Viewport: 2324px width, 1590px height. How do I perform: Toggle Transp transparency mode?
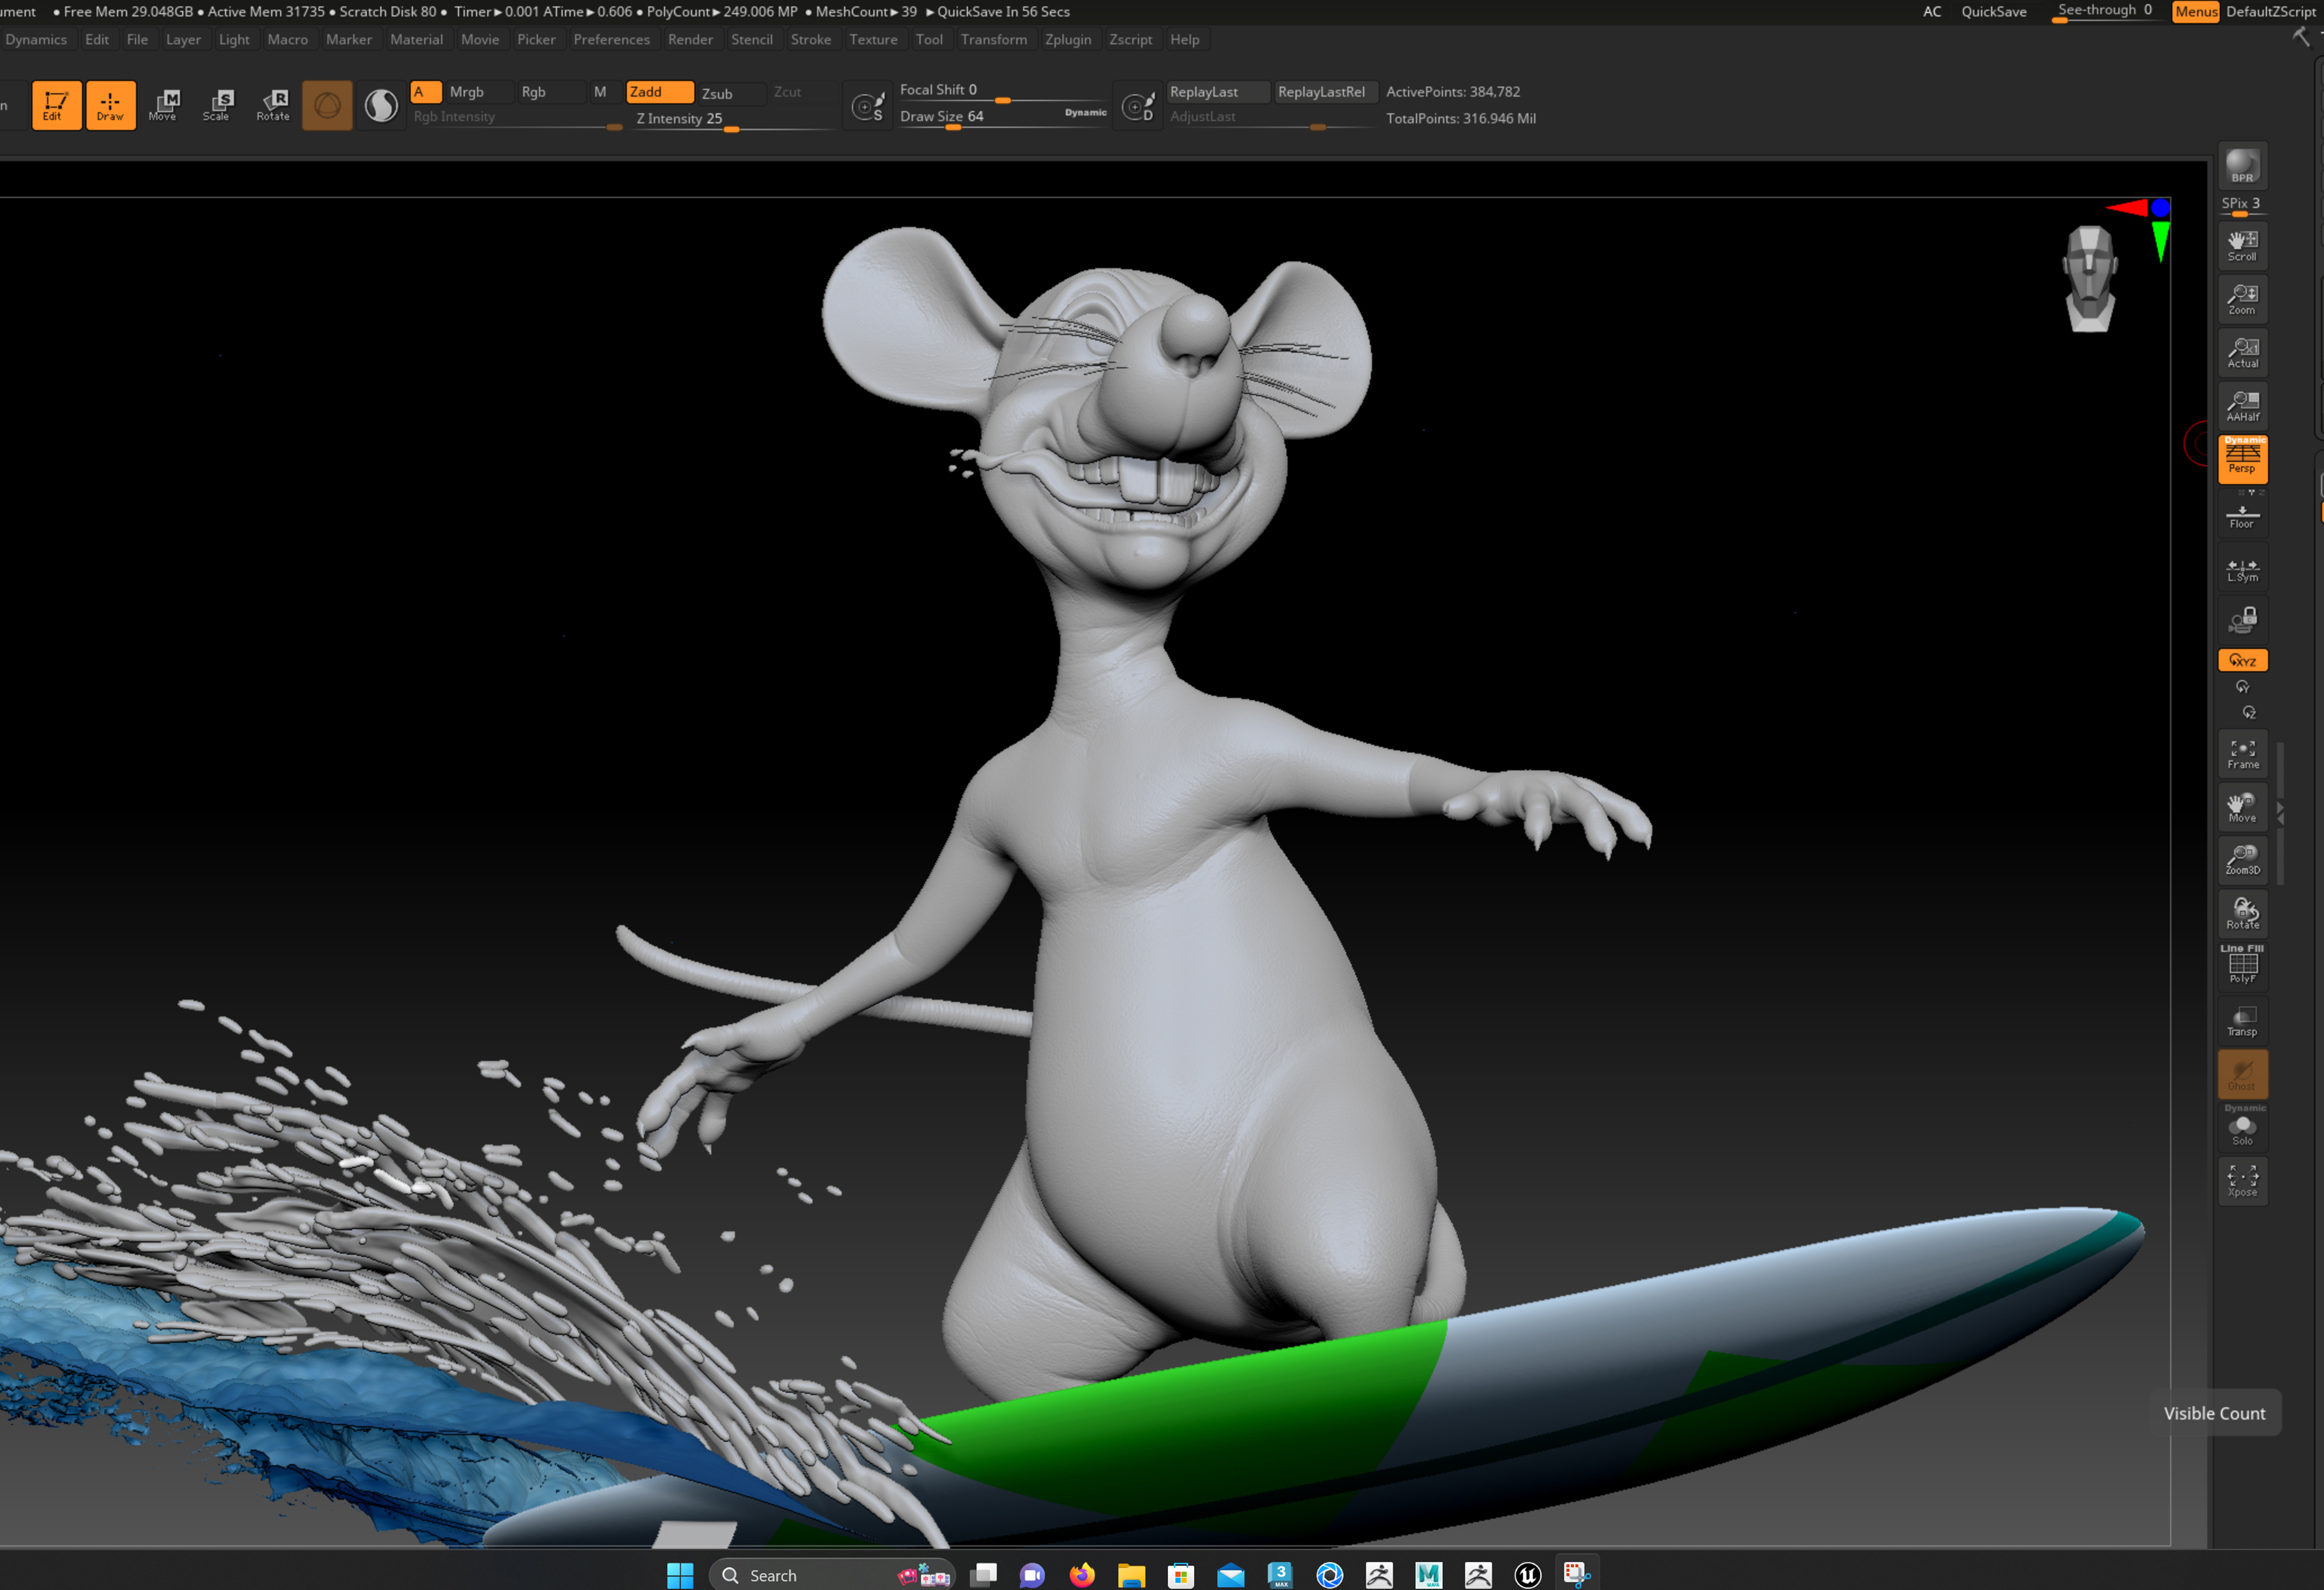pyautogui.click(x=2242, y=1021)
